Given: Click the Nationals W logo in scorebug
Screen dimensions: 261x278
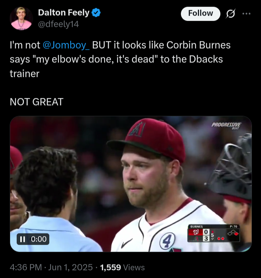Looking at the screenshot, I should (x=196, y=232).
